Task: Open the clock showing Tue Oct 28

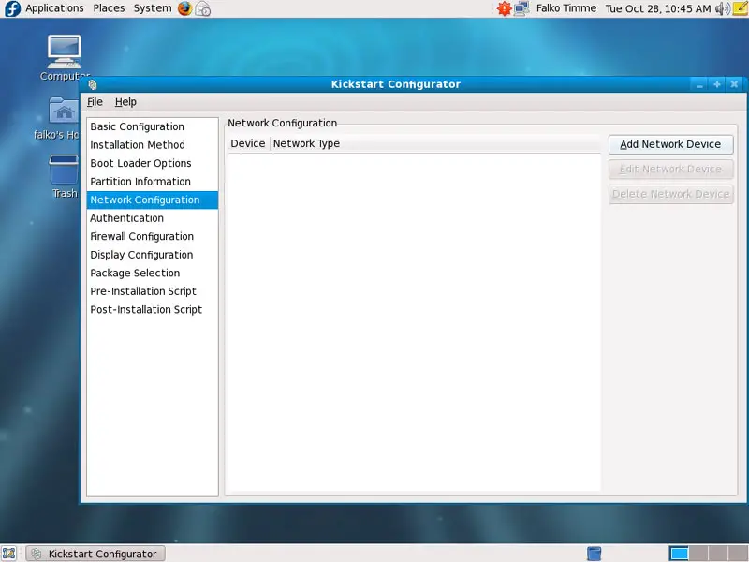Action: click(x=658, y=8)
